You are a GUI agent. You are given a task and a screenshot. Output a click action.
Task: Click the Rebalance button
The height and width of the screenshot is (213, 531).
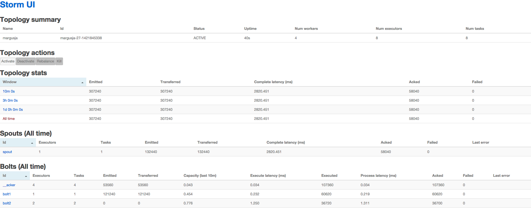pos(45,61)
